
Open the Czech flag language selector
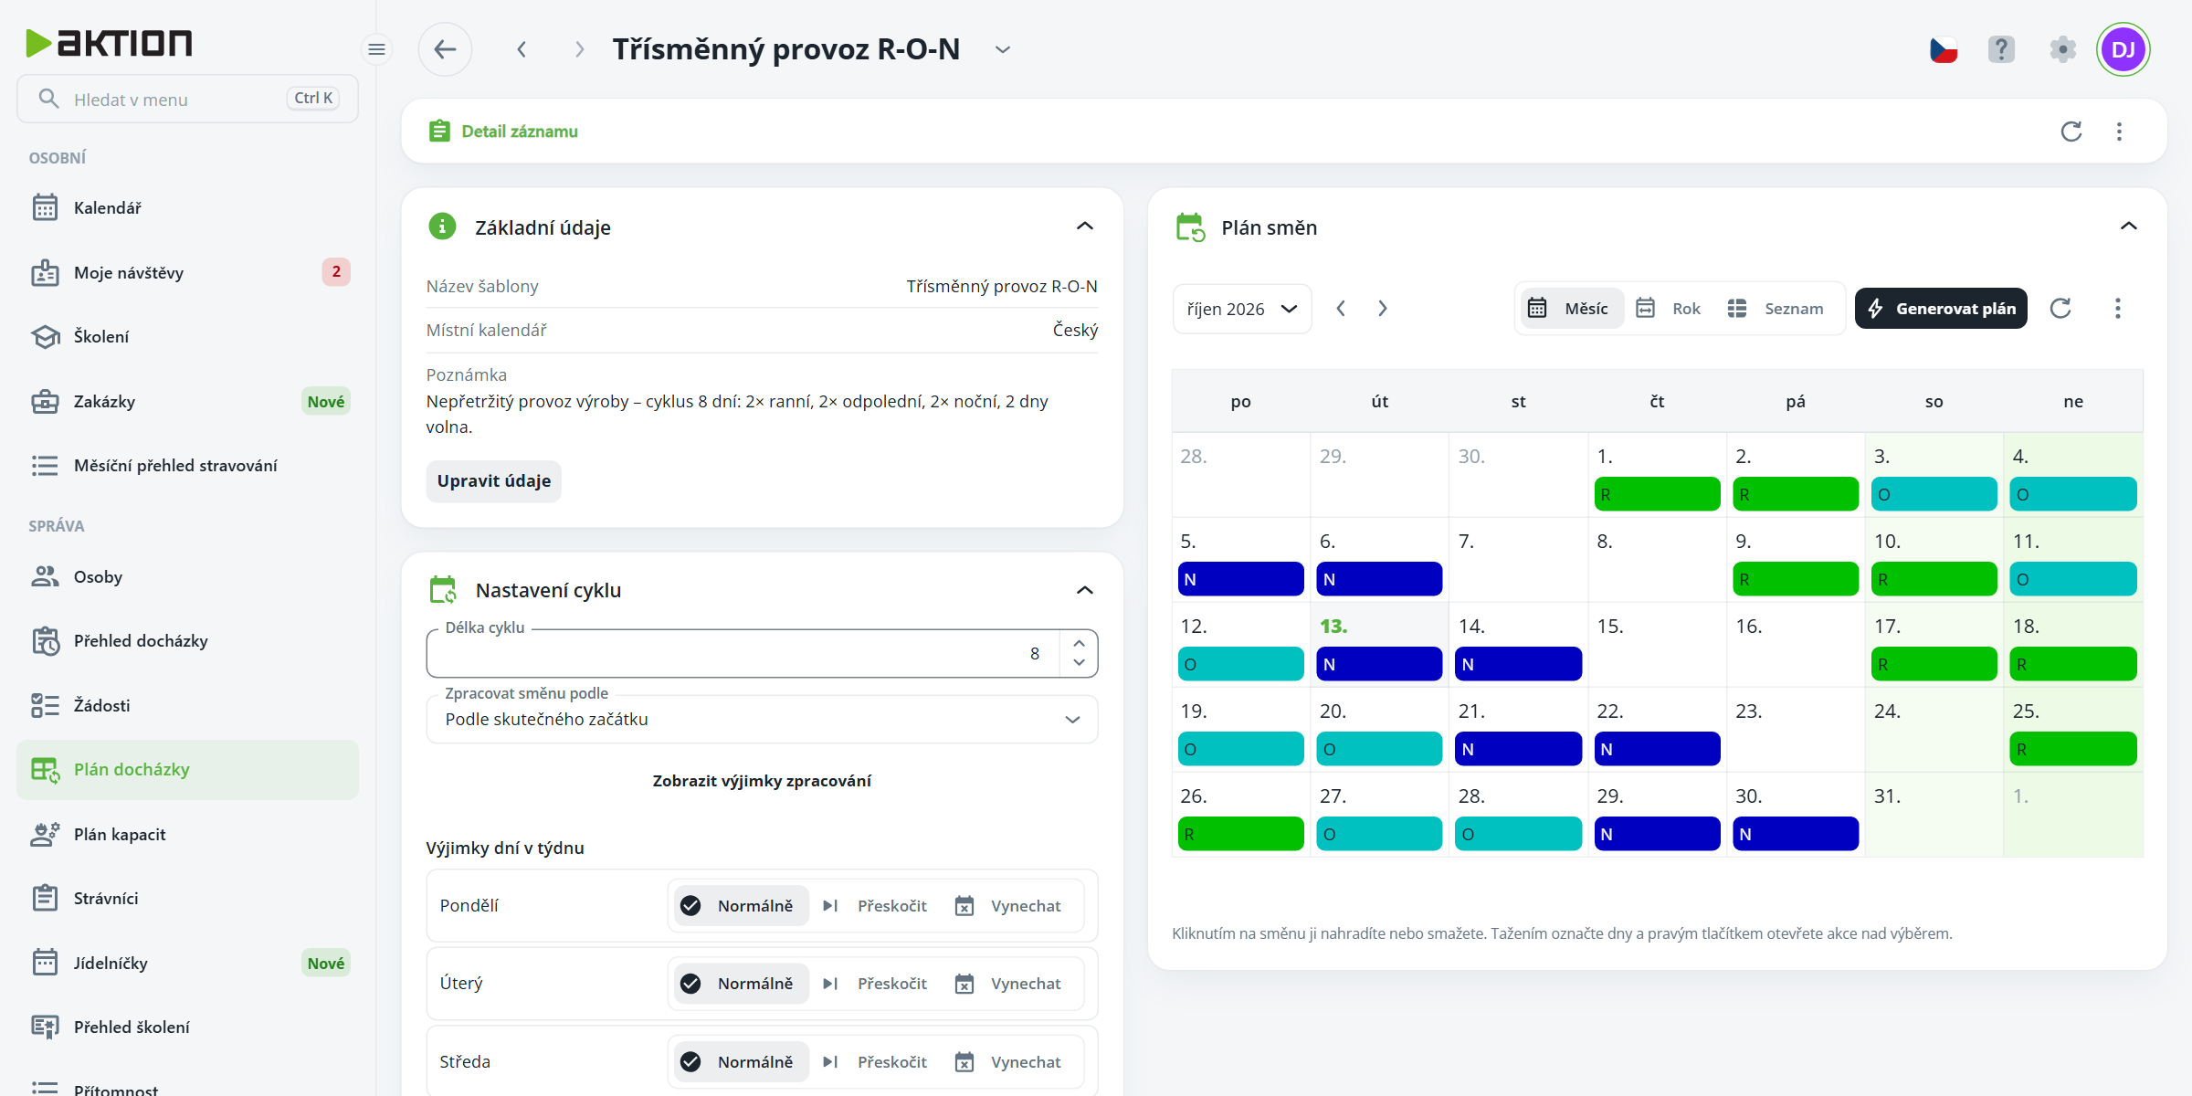click(1944, 49)
